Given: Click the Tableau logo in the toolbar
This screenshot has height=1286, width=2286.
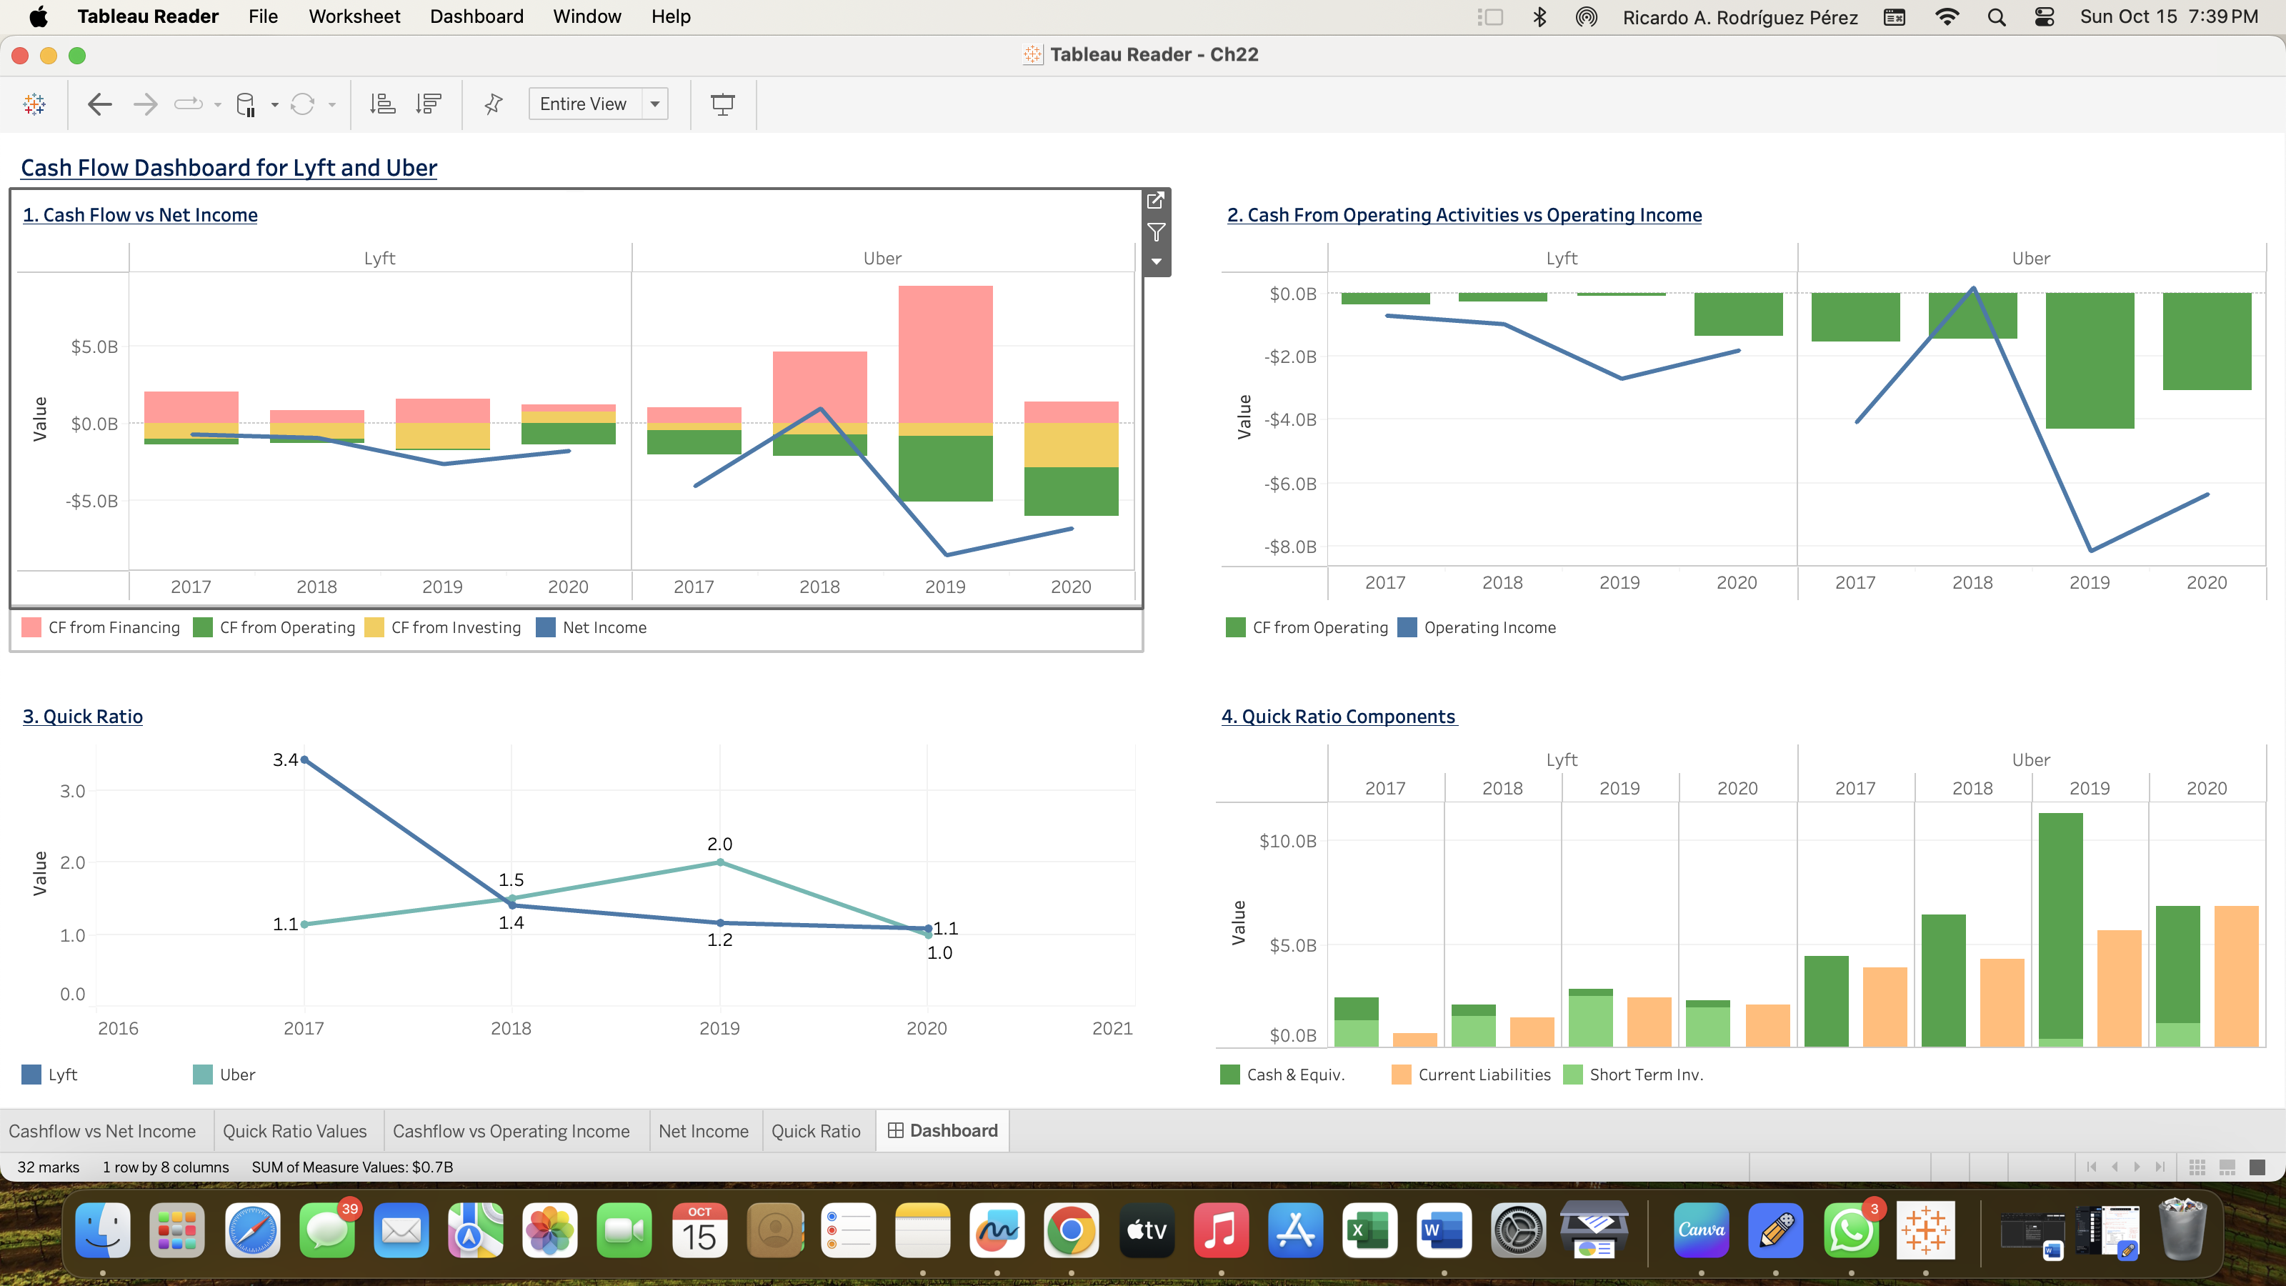Looking at the screenshot, I should (34, 104).
